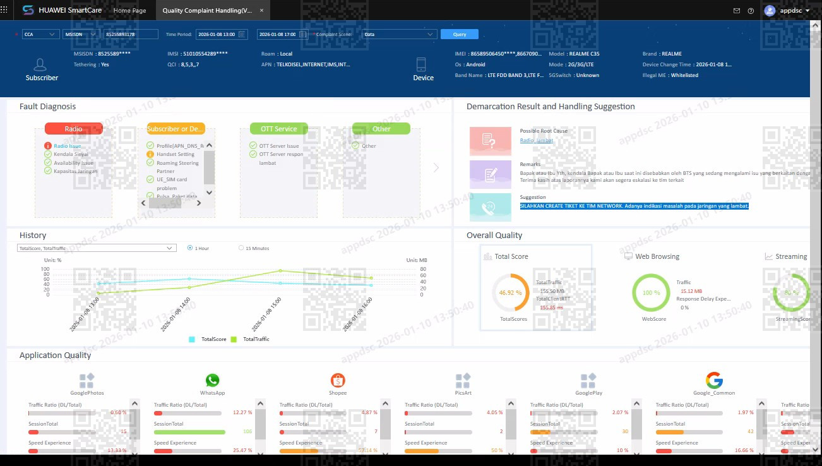Click the WhatsApp application icon
The image size is (822, 466).
point(212,380)
